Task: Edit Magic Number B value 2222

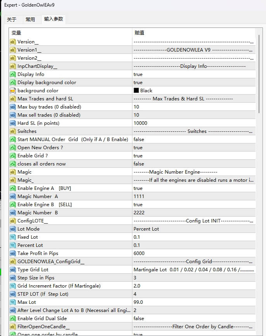Action: point(194,213)
